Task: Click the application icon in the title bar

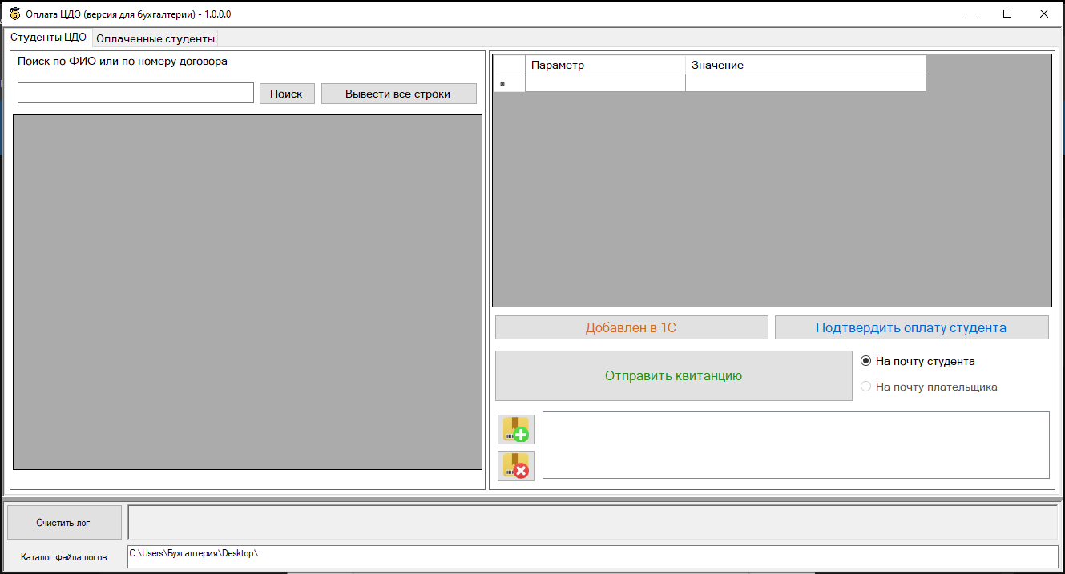Action: [x=14, y=14]
